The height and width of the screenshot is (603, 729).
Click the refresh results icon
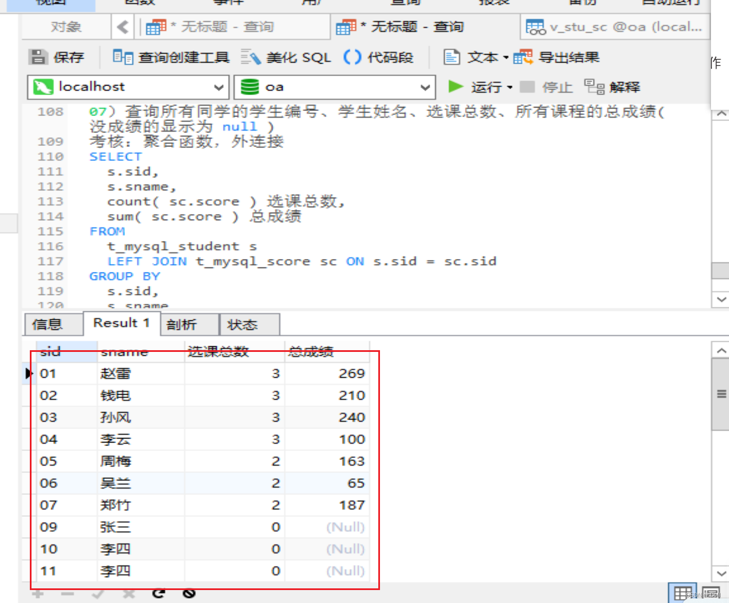coord(159,593)
